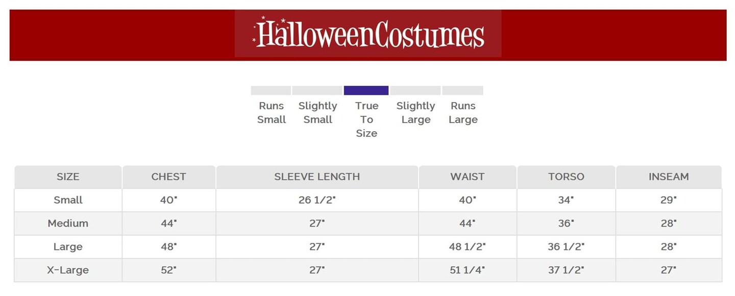Click the CHEST column header
Viewport: 735px width, 296px height.
168,177
